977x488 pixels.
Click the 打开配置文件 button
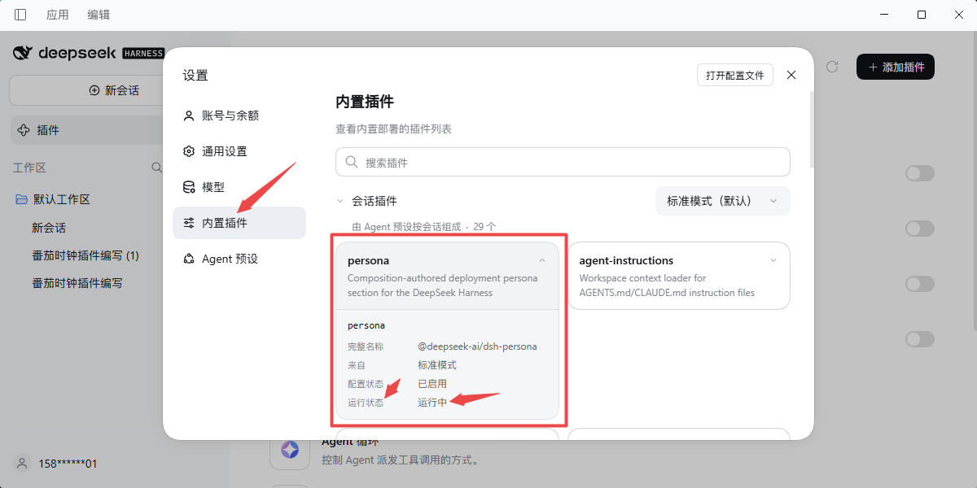[735, 75]
